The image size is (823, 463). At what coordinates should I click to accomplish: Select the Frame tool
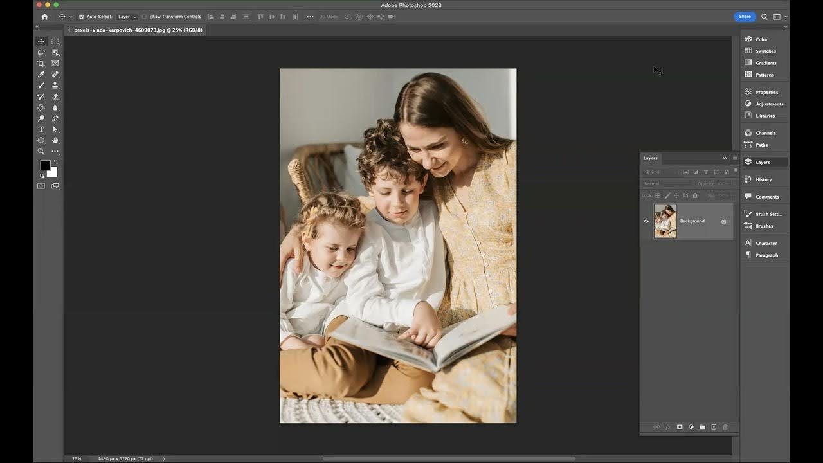pyautogui.click(x=55, y=63)
